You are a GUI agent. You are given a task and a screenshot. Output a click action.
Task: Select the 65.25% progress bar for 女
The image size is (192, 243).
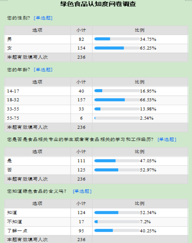pyautogui.click(x=117, y=48)
